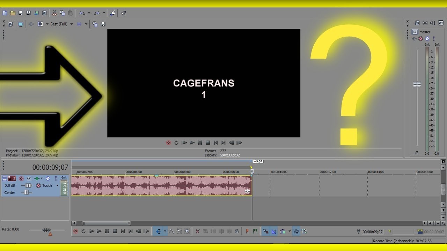The image size is (447, 251).
Task: Copy the preview snapshot to clipboard
Action: coord(95,24)
